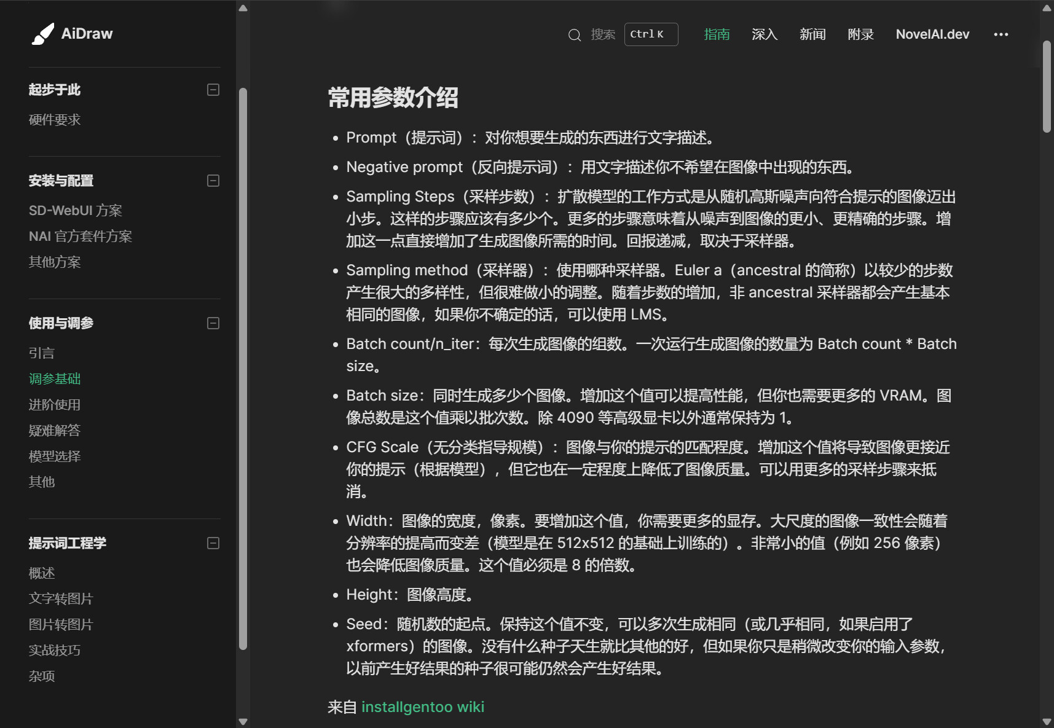Click the 常用参数介绍 page heading
Image resolution: width=1054 pixels, height=728 pixels.
(x=393, y=98)
